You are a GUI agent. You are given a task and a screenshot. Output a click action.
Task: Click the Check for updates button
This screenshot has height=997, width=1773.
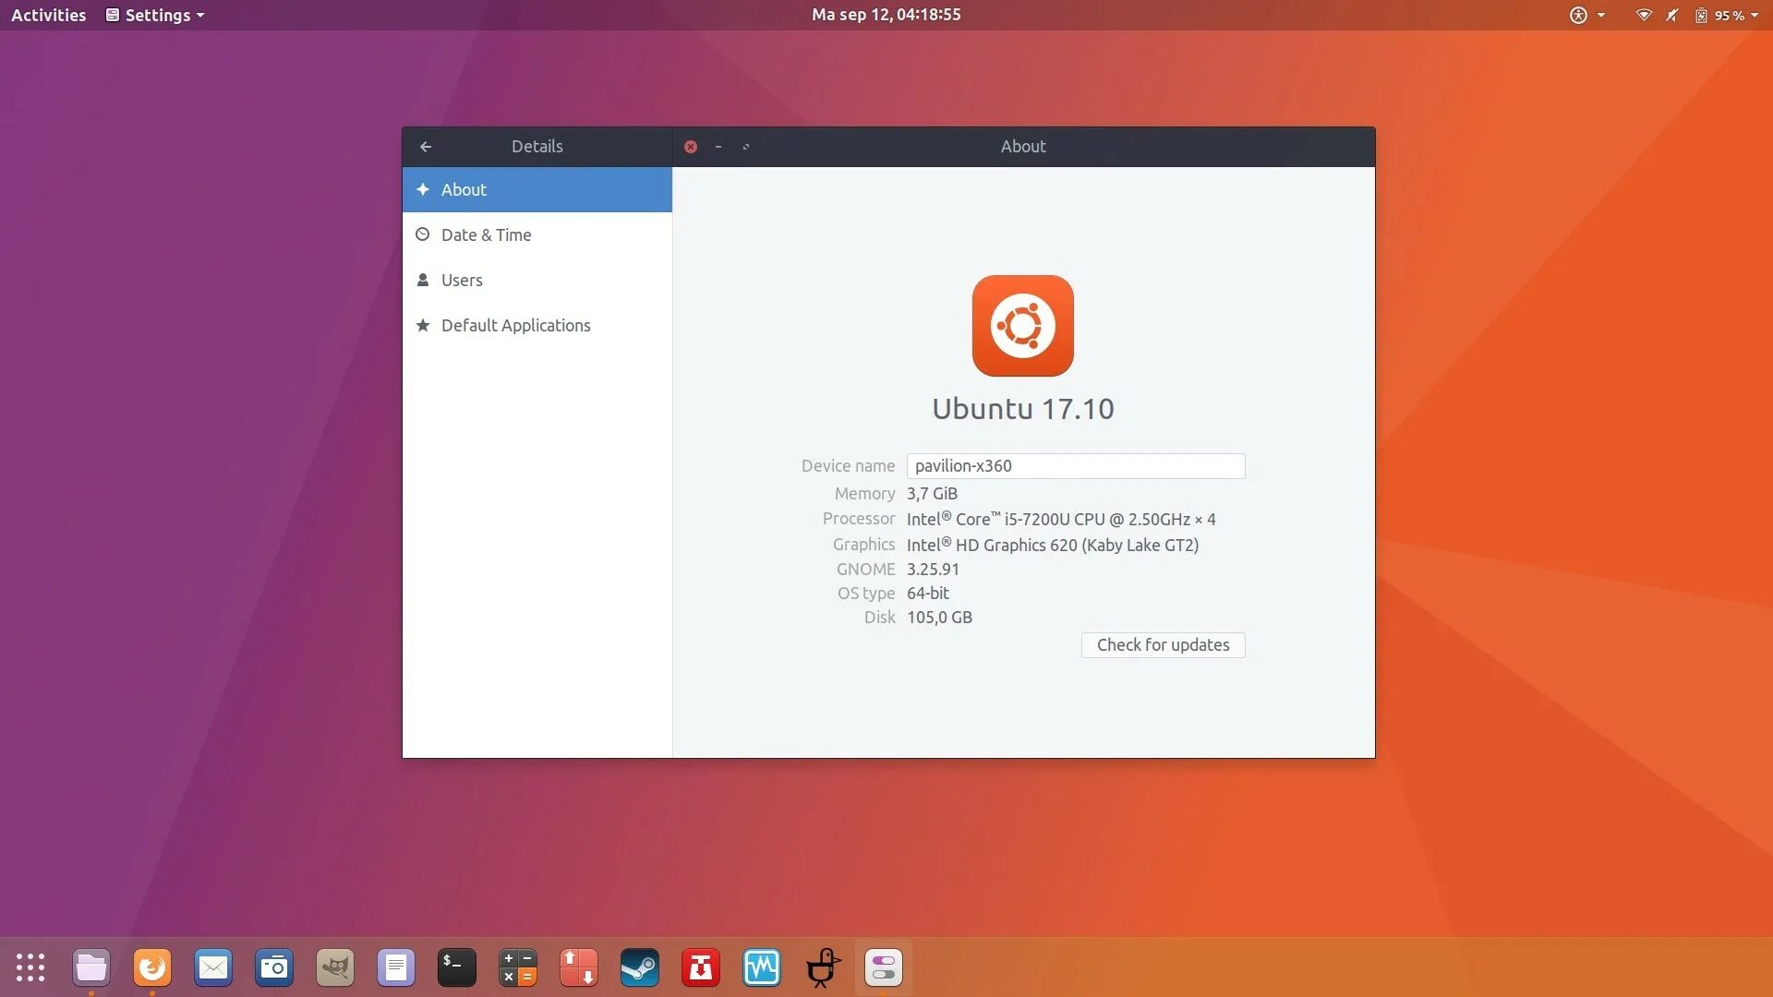[1163, 644]
